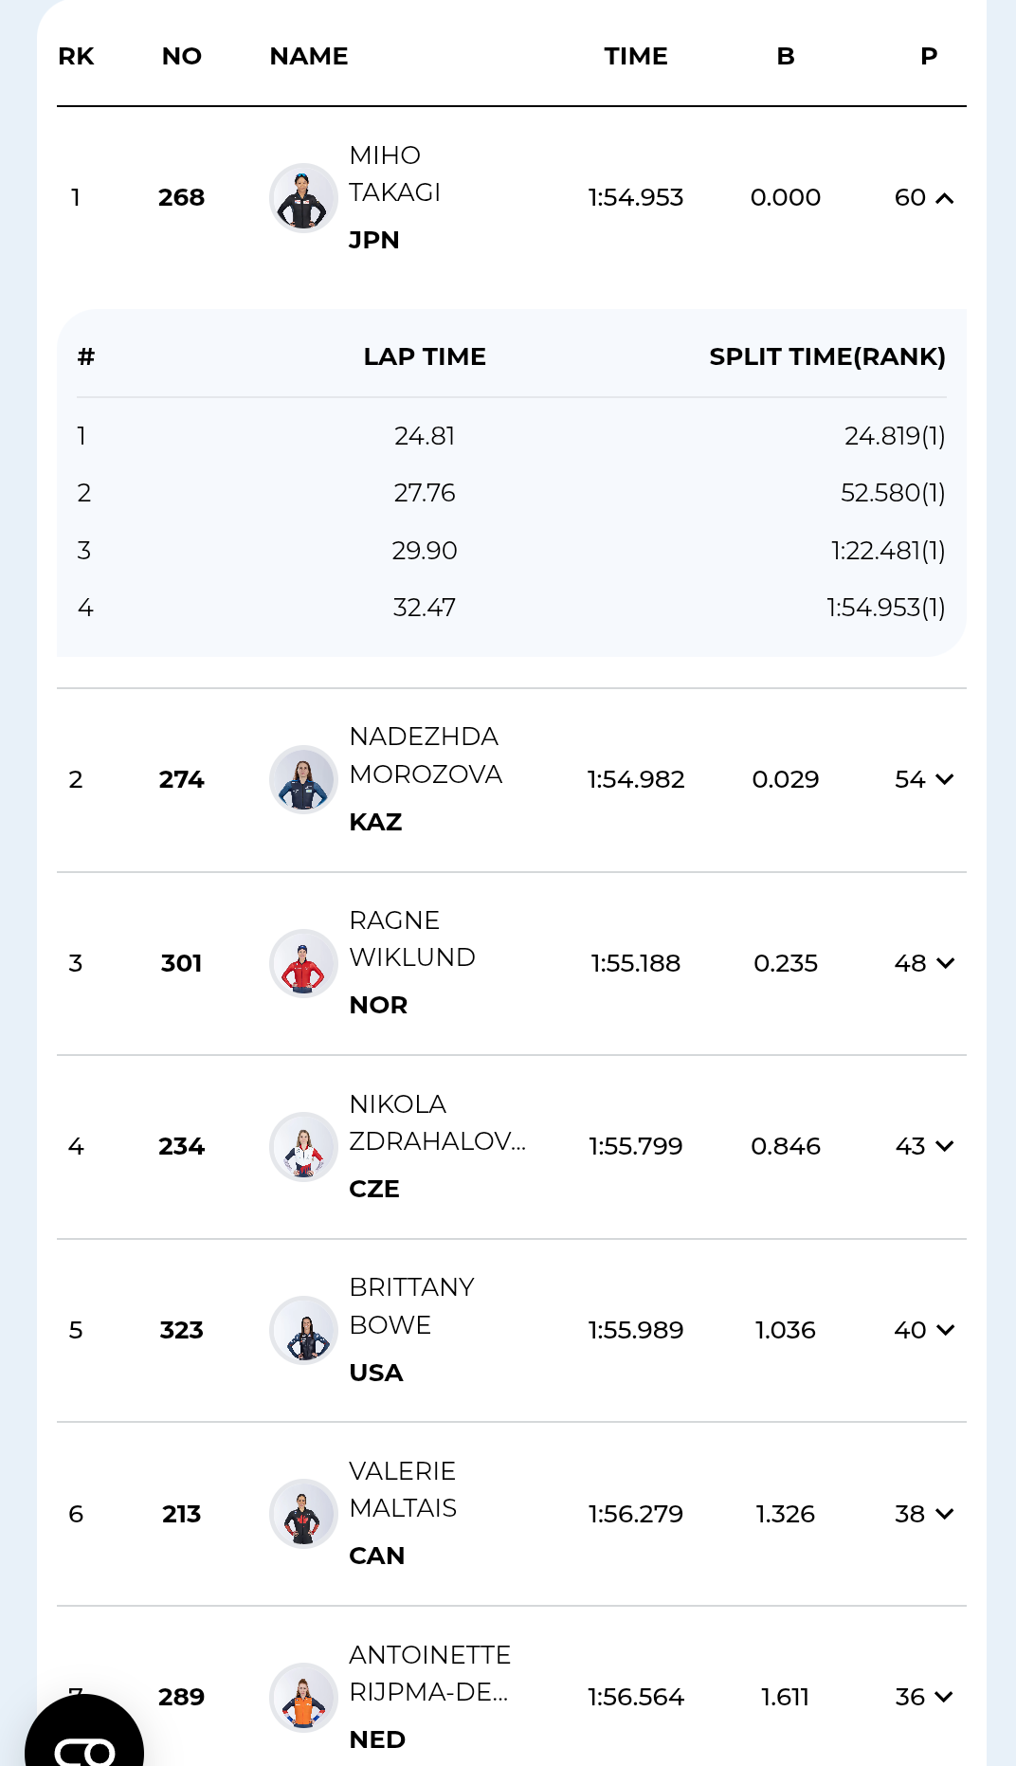Expand Nadezhda Morozova's lap details
Screen dimensions: 1016x1766
point(944,779)
